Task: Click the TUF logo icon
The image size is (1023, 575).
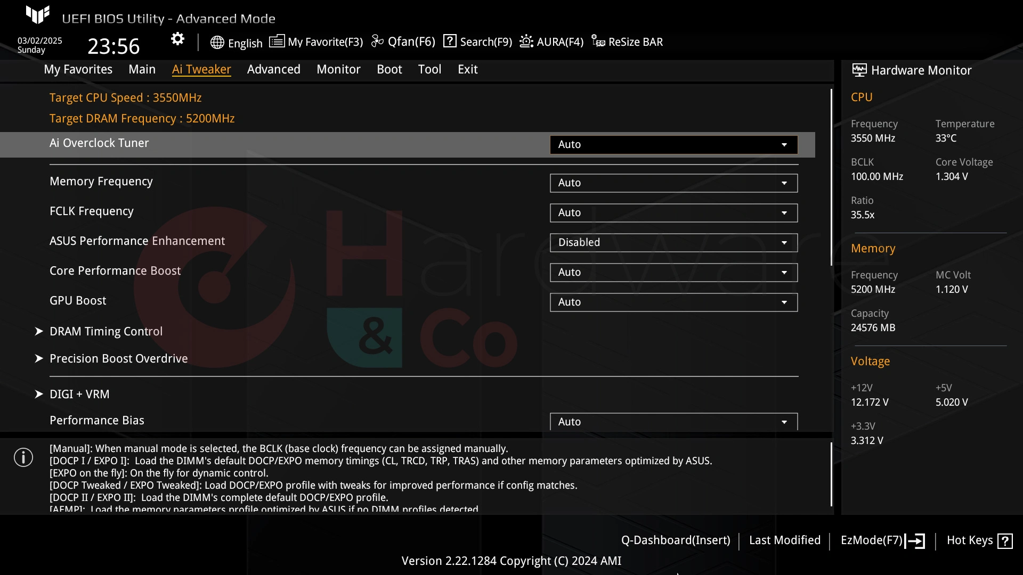Action: tap(38, 14)
